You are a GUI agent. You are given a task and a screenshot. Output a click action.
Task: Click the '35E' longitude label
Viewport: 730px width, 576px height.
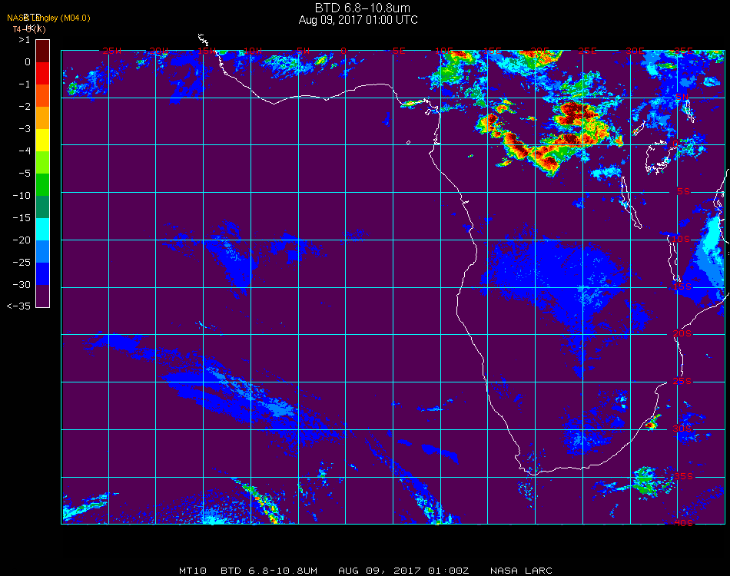(683, 51)
